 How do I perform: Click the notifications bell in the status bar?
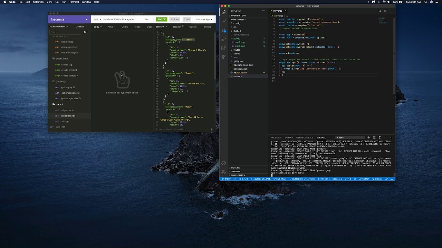coord(392,179)
